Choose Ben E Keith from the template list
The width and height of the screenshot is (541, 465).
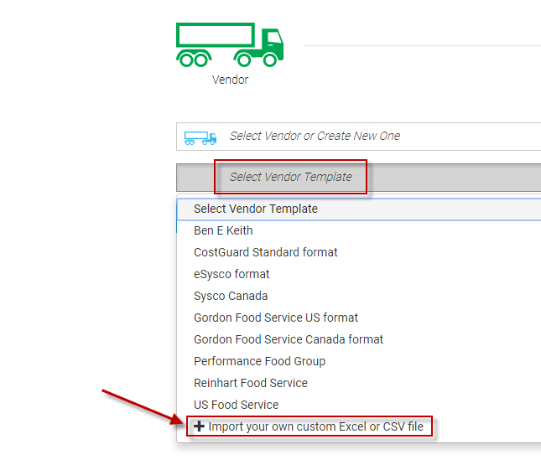tap(223, 230)
